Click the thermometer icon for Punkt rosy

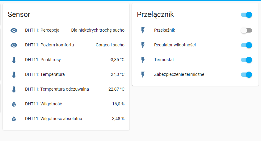[x=14, y=60]
